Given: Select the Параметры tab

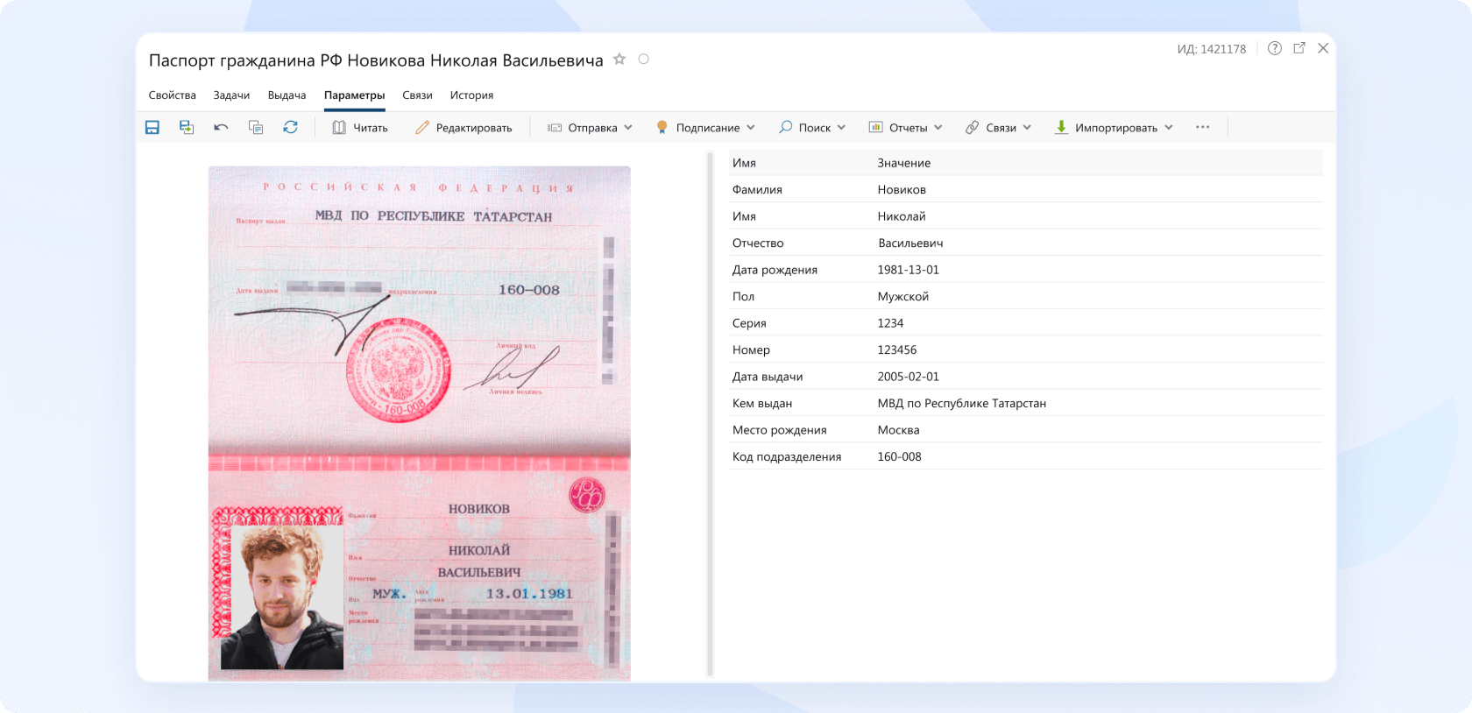Looking at the screenshot, I should click(x=354, y=95).
